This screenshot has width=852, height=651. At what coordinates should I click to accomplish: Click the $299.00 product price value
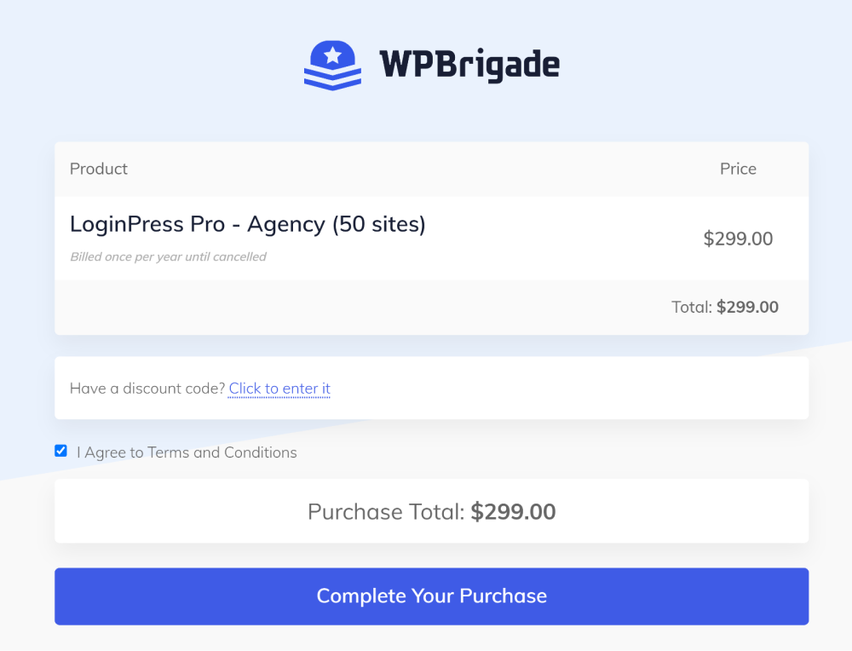738,239
